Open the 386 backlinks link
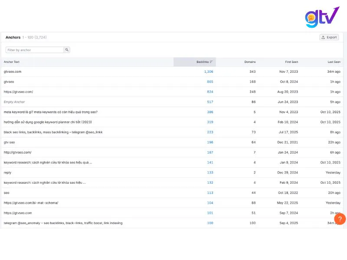Screen dimensions: 347x260 pos(210,112)
